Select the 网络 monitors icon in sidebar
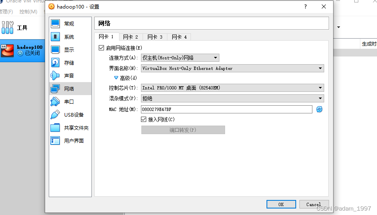This screenshot has width=377, height=215. tap(55, 89)
